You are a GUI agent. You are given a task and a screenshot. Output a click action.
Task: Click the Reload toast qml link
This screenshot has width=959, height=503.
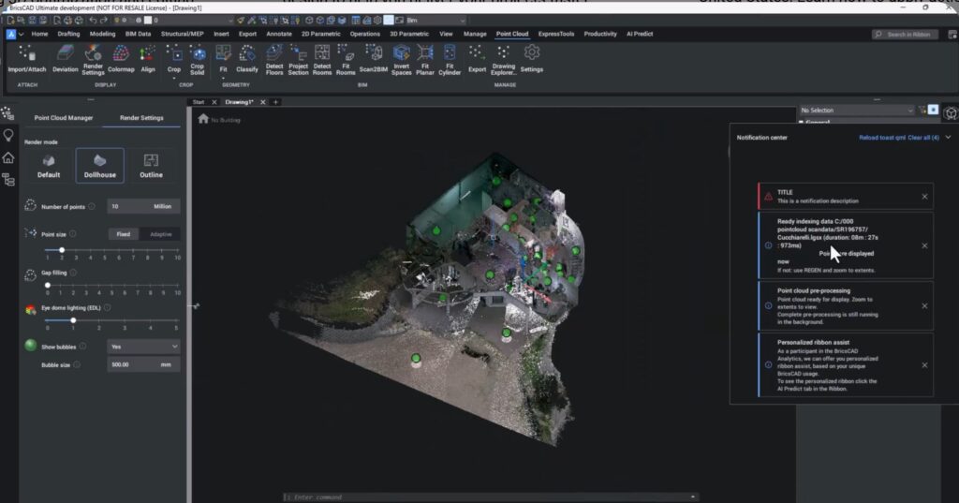882,138
